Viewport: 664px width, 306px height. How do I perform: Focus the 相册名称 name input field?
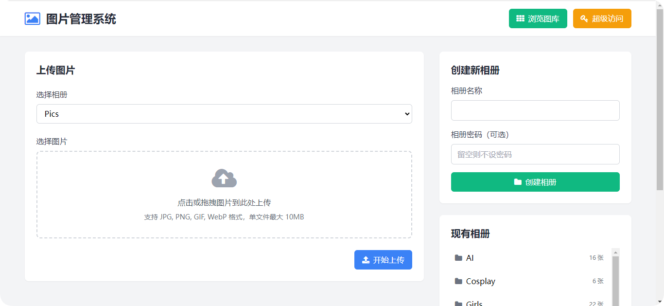[x=535, y=110]
